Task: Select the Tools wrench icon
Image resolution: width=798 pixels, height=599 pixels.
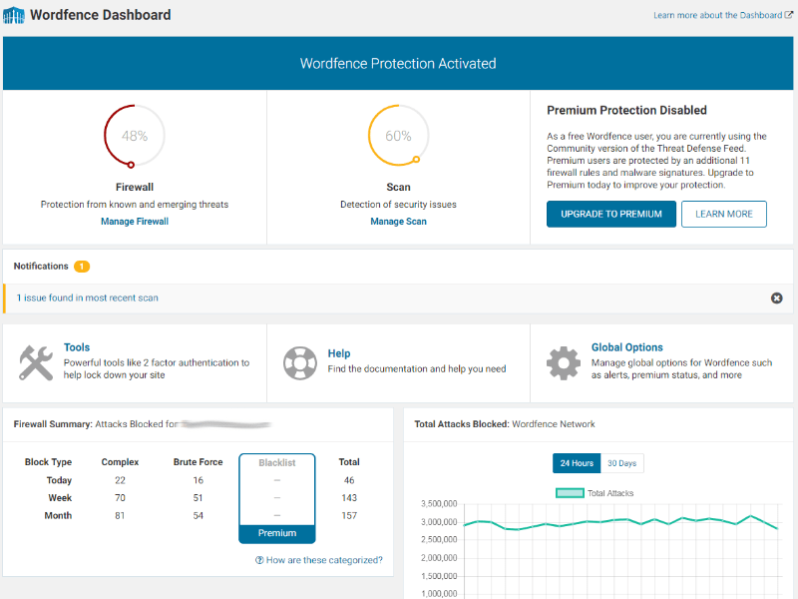Action: coord(36,362)
